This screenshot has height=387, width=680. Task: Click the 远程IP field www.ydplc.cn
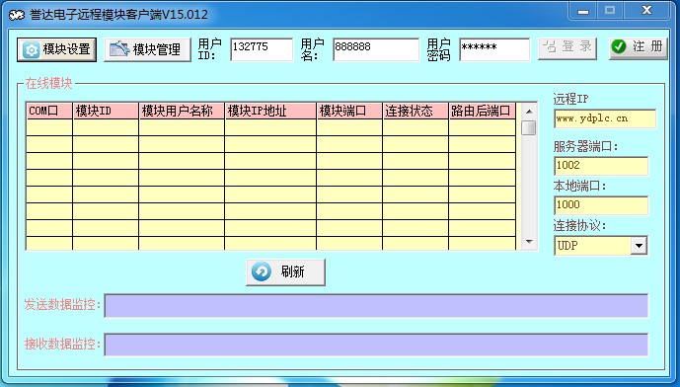605,118
